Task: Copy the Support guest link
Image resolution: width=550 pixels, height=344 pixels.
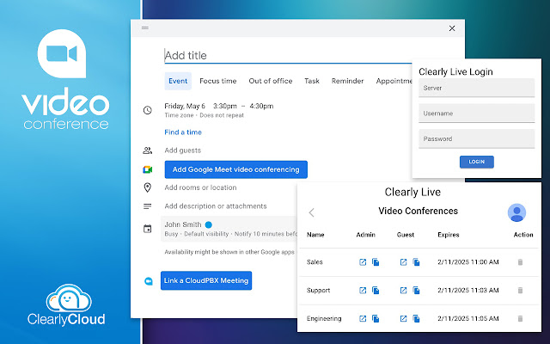Action: [x=416, y=291]
